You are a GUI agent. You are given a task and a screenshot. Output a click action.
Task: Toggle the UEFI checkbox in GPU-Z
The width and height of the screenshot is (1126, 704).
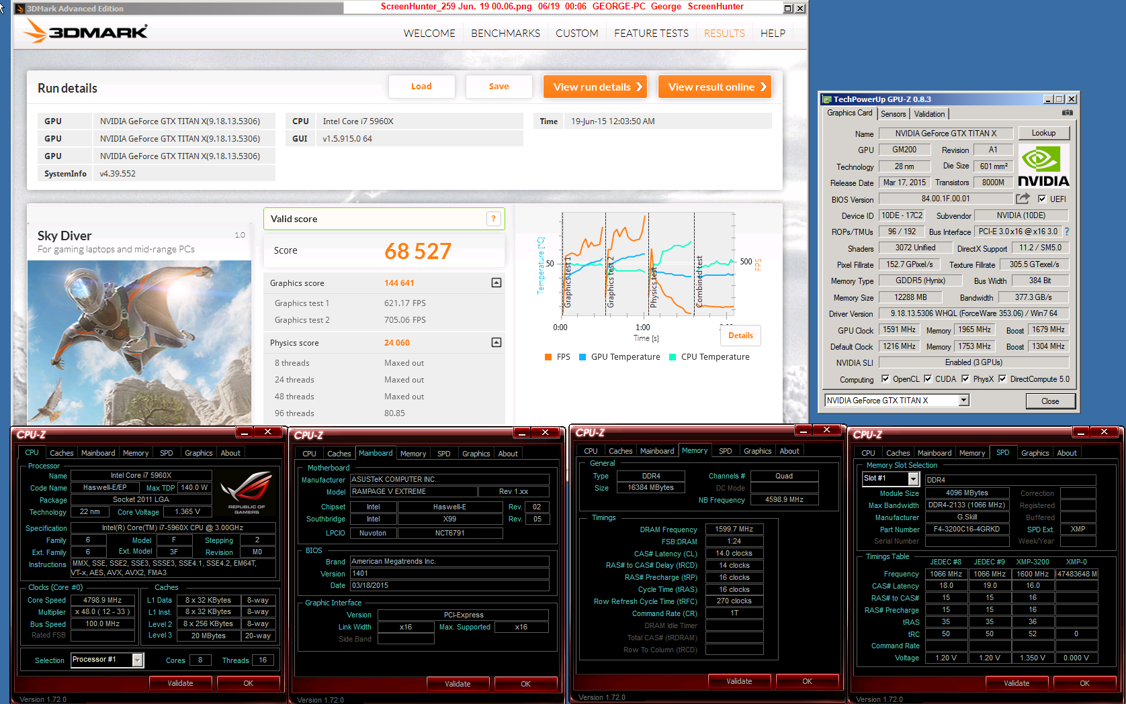pos(1042,199)
